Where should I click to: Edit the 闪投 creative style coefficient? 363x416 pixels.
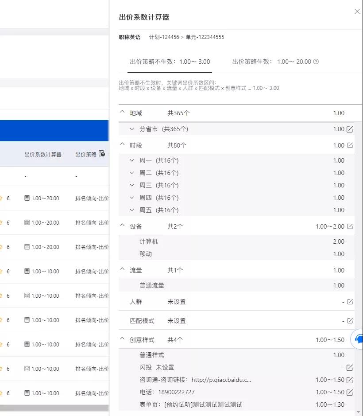coord(350,368)
